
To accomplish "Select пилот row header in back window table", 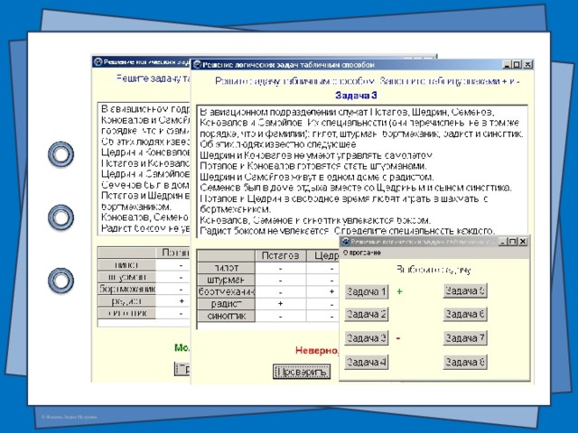I will [126, 264].
